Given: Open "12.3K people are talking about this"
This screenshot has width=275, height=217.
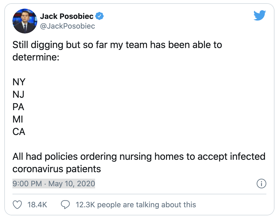Looking at the screenshot, I should 136,205.
